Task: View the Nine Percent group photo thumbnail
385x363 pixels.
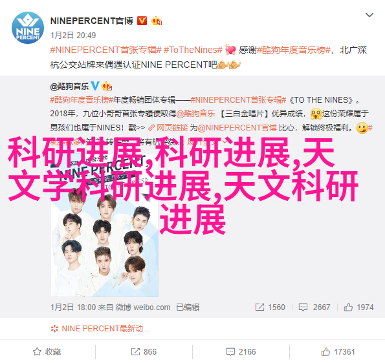Action: click(105, 224)
